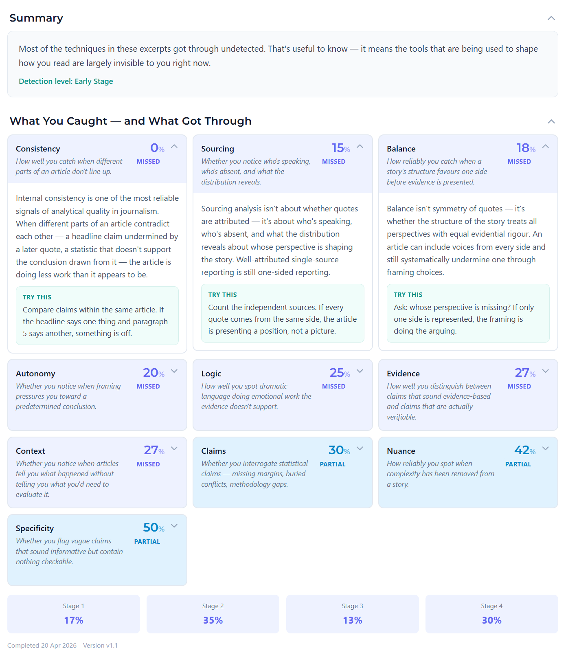Expand the Logic card
Screen dimensions: 568x657
(x=360, y=371)
